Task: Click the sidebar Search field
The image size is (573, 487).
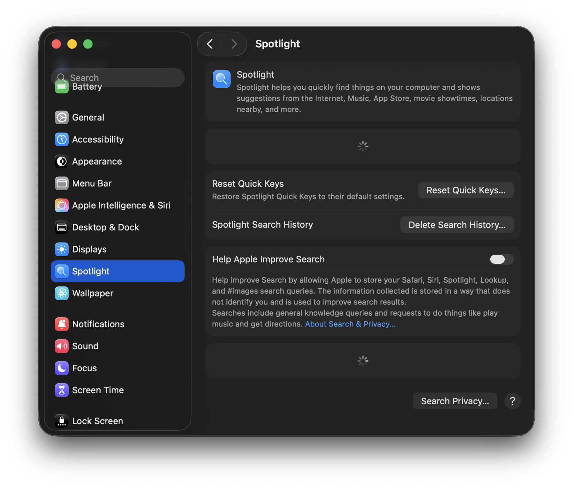Action: [118, 78]
